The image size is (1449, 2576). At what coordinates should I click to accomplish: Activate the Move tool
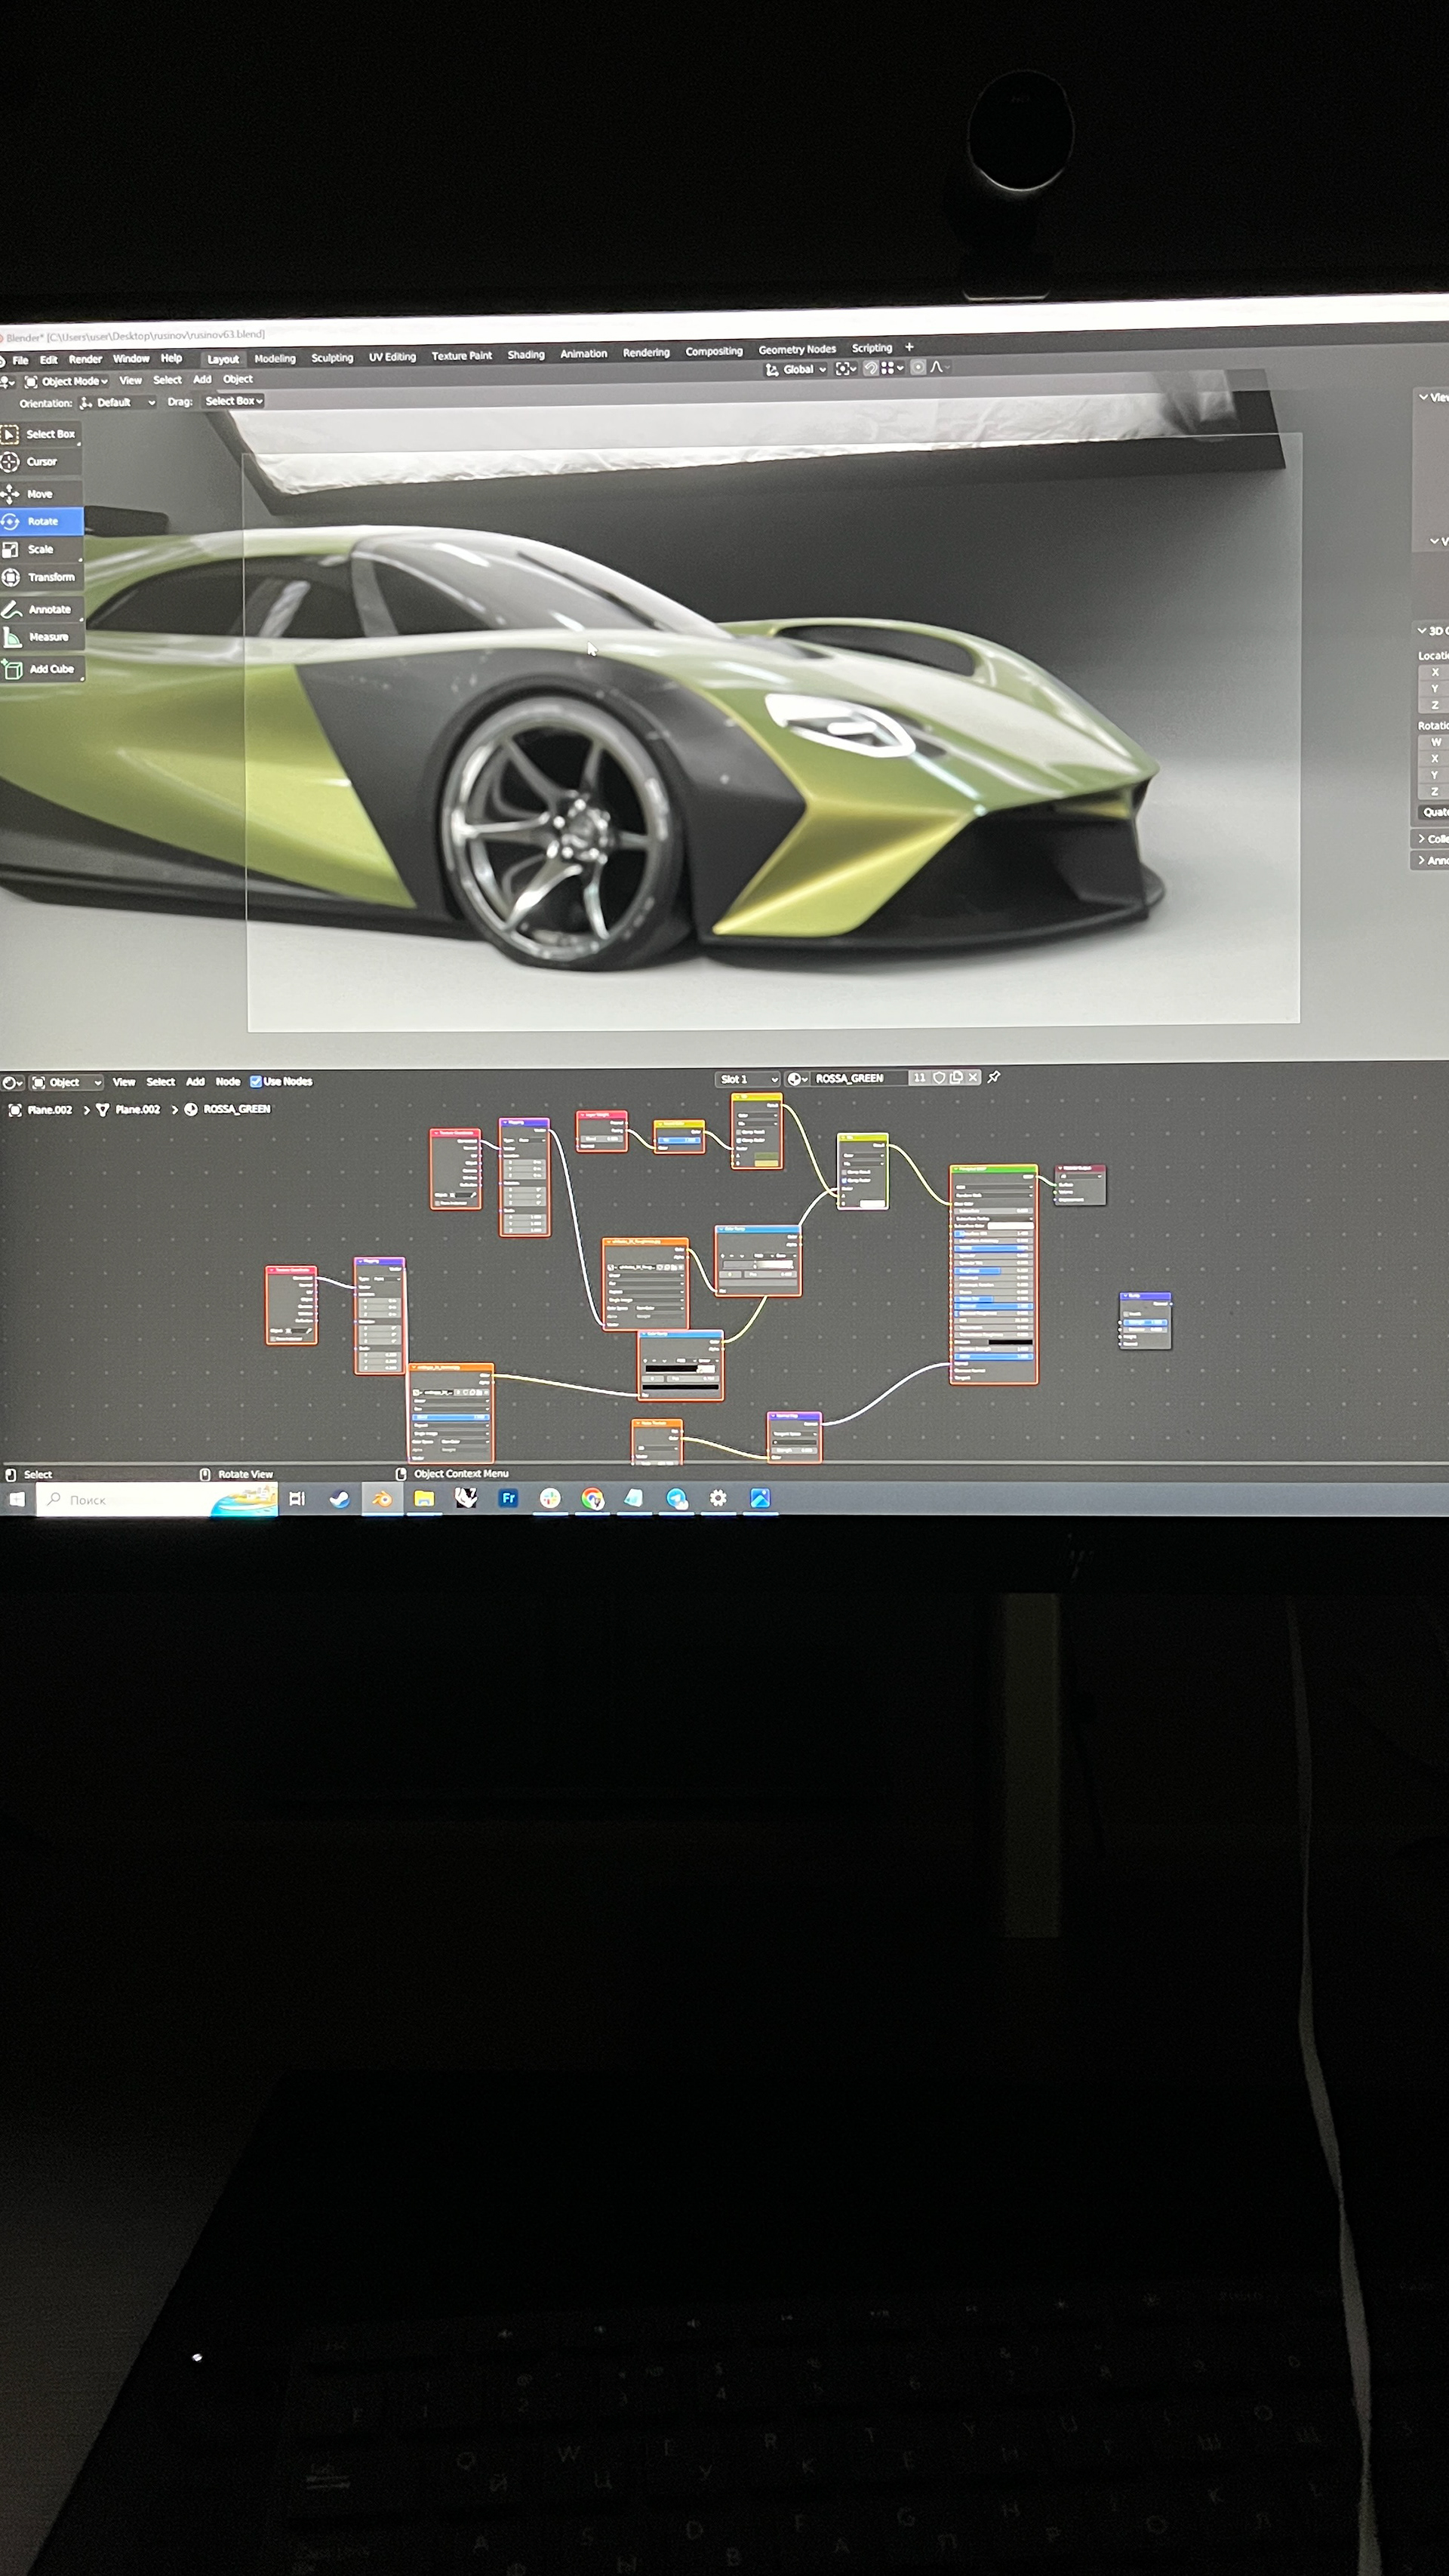39,494
